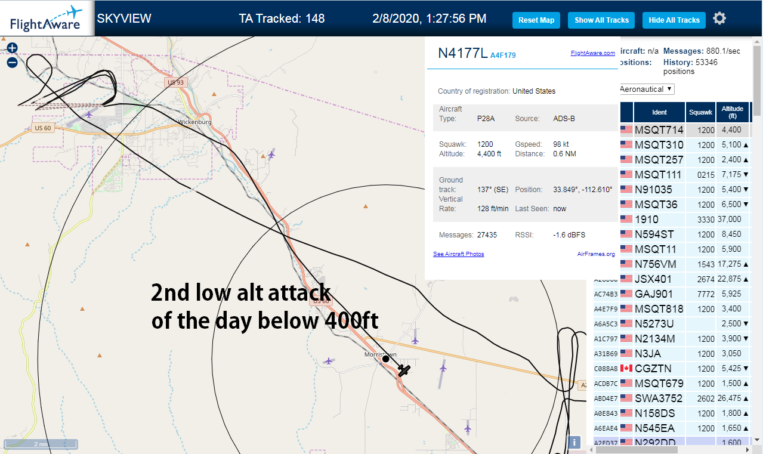Click the A4F179 hex code link

pos(503,55)
